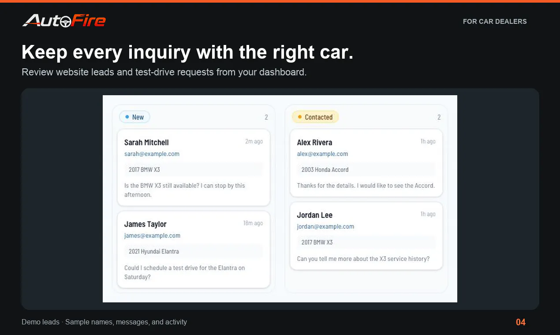The image size is (560, 335).
Task: Click the 2017 BMW X3 tag under Jordan Lee
Action: click(366, 242)
